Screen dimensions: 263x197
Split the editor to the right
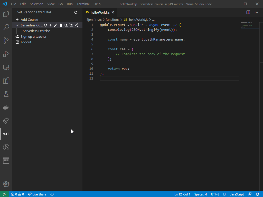(x=248, y=12)
